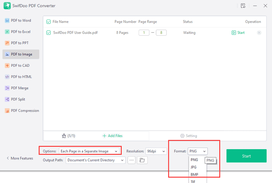Screen dimensions: 272x183
Task: Choose JPG from format list
Action: (x=198, y=167)
